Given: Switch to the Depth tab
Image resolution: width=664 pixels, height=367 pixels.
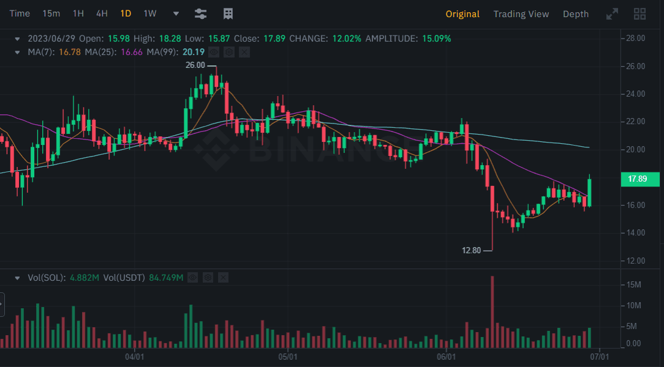Looking at the screenshot, I should pos(575,13).
